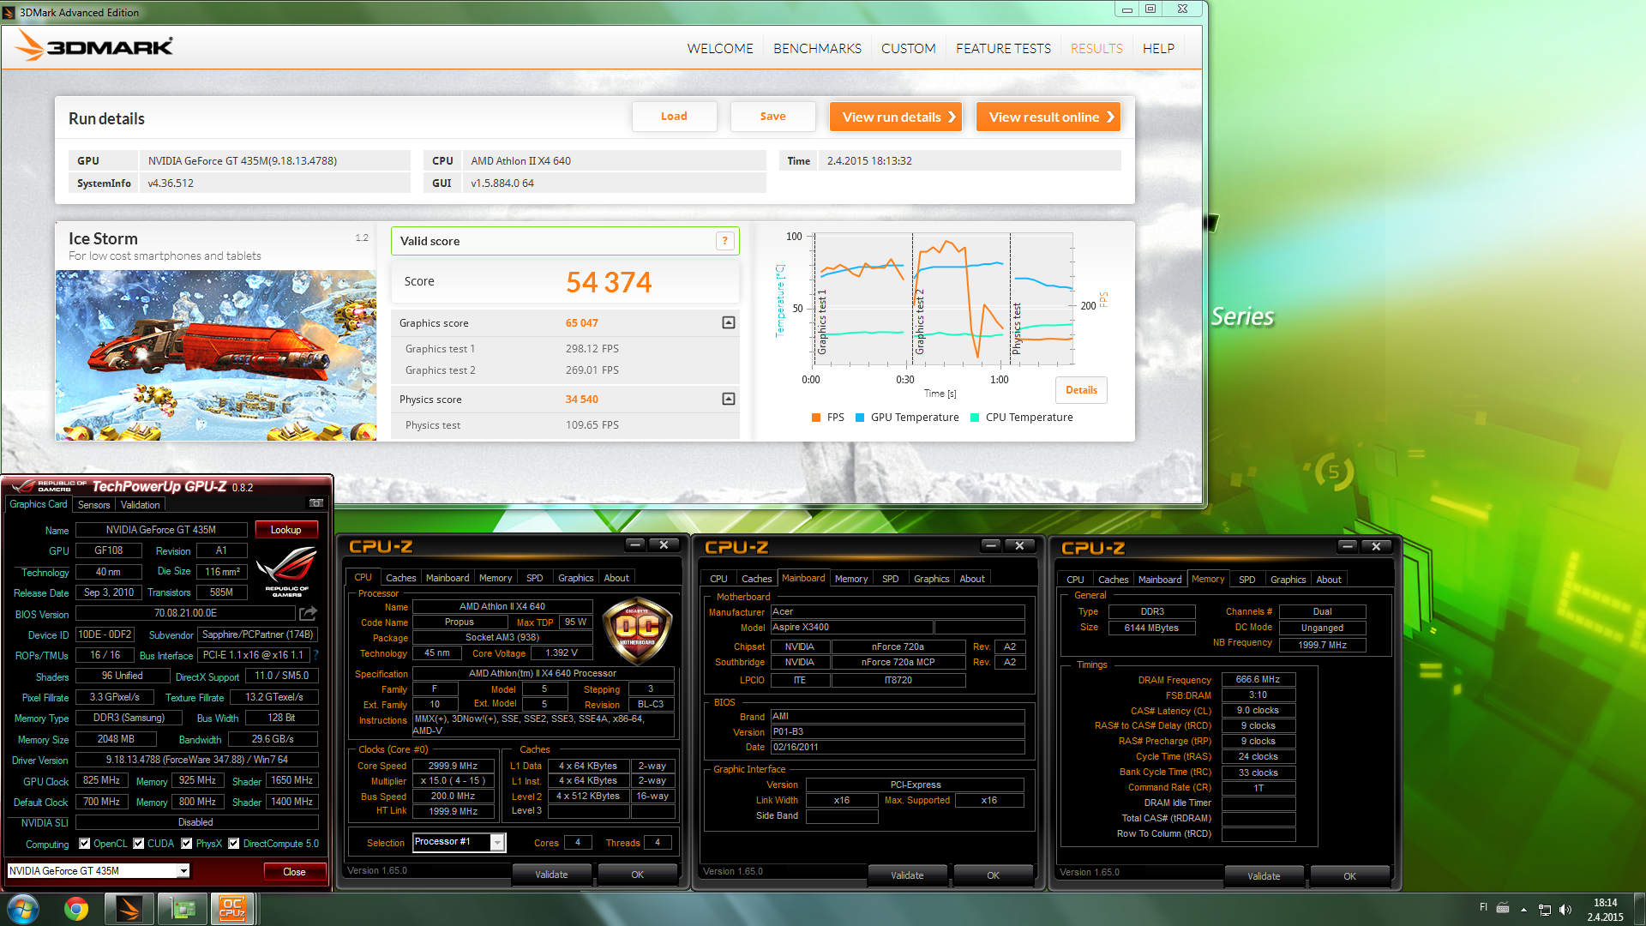Click the Ice Storm spaceship thumbnail
This screenshot has height=926, width=1646.
click(x=216, y=355)
